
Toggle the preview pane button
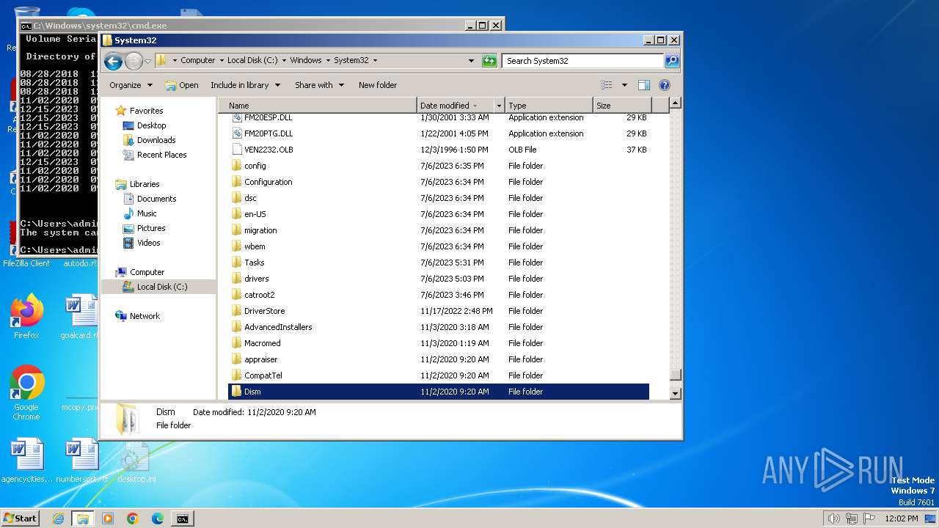[643, 85]
